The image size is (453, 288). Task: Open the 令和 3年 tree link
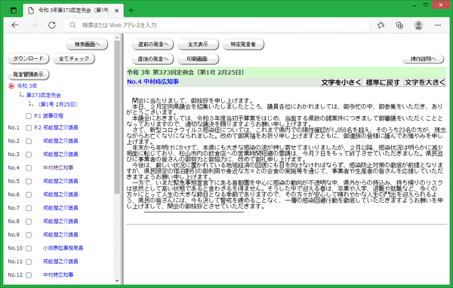27,86
